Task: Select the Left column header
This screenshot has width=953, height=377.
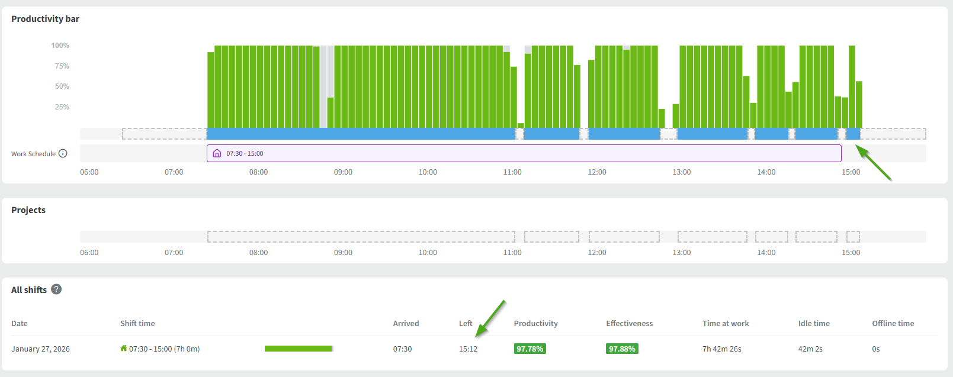Action: (466, 323)
